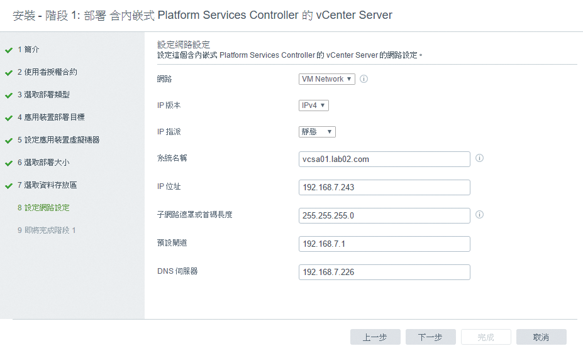Click the 取消 button
583x351 pixels.
[541, 337]
